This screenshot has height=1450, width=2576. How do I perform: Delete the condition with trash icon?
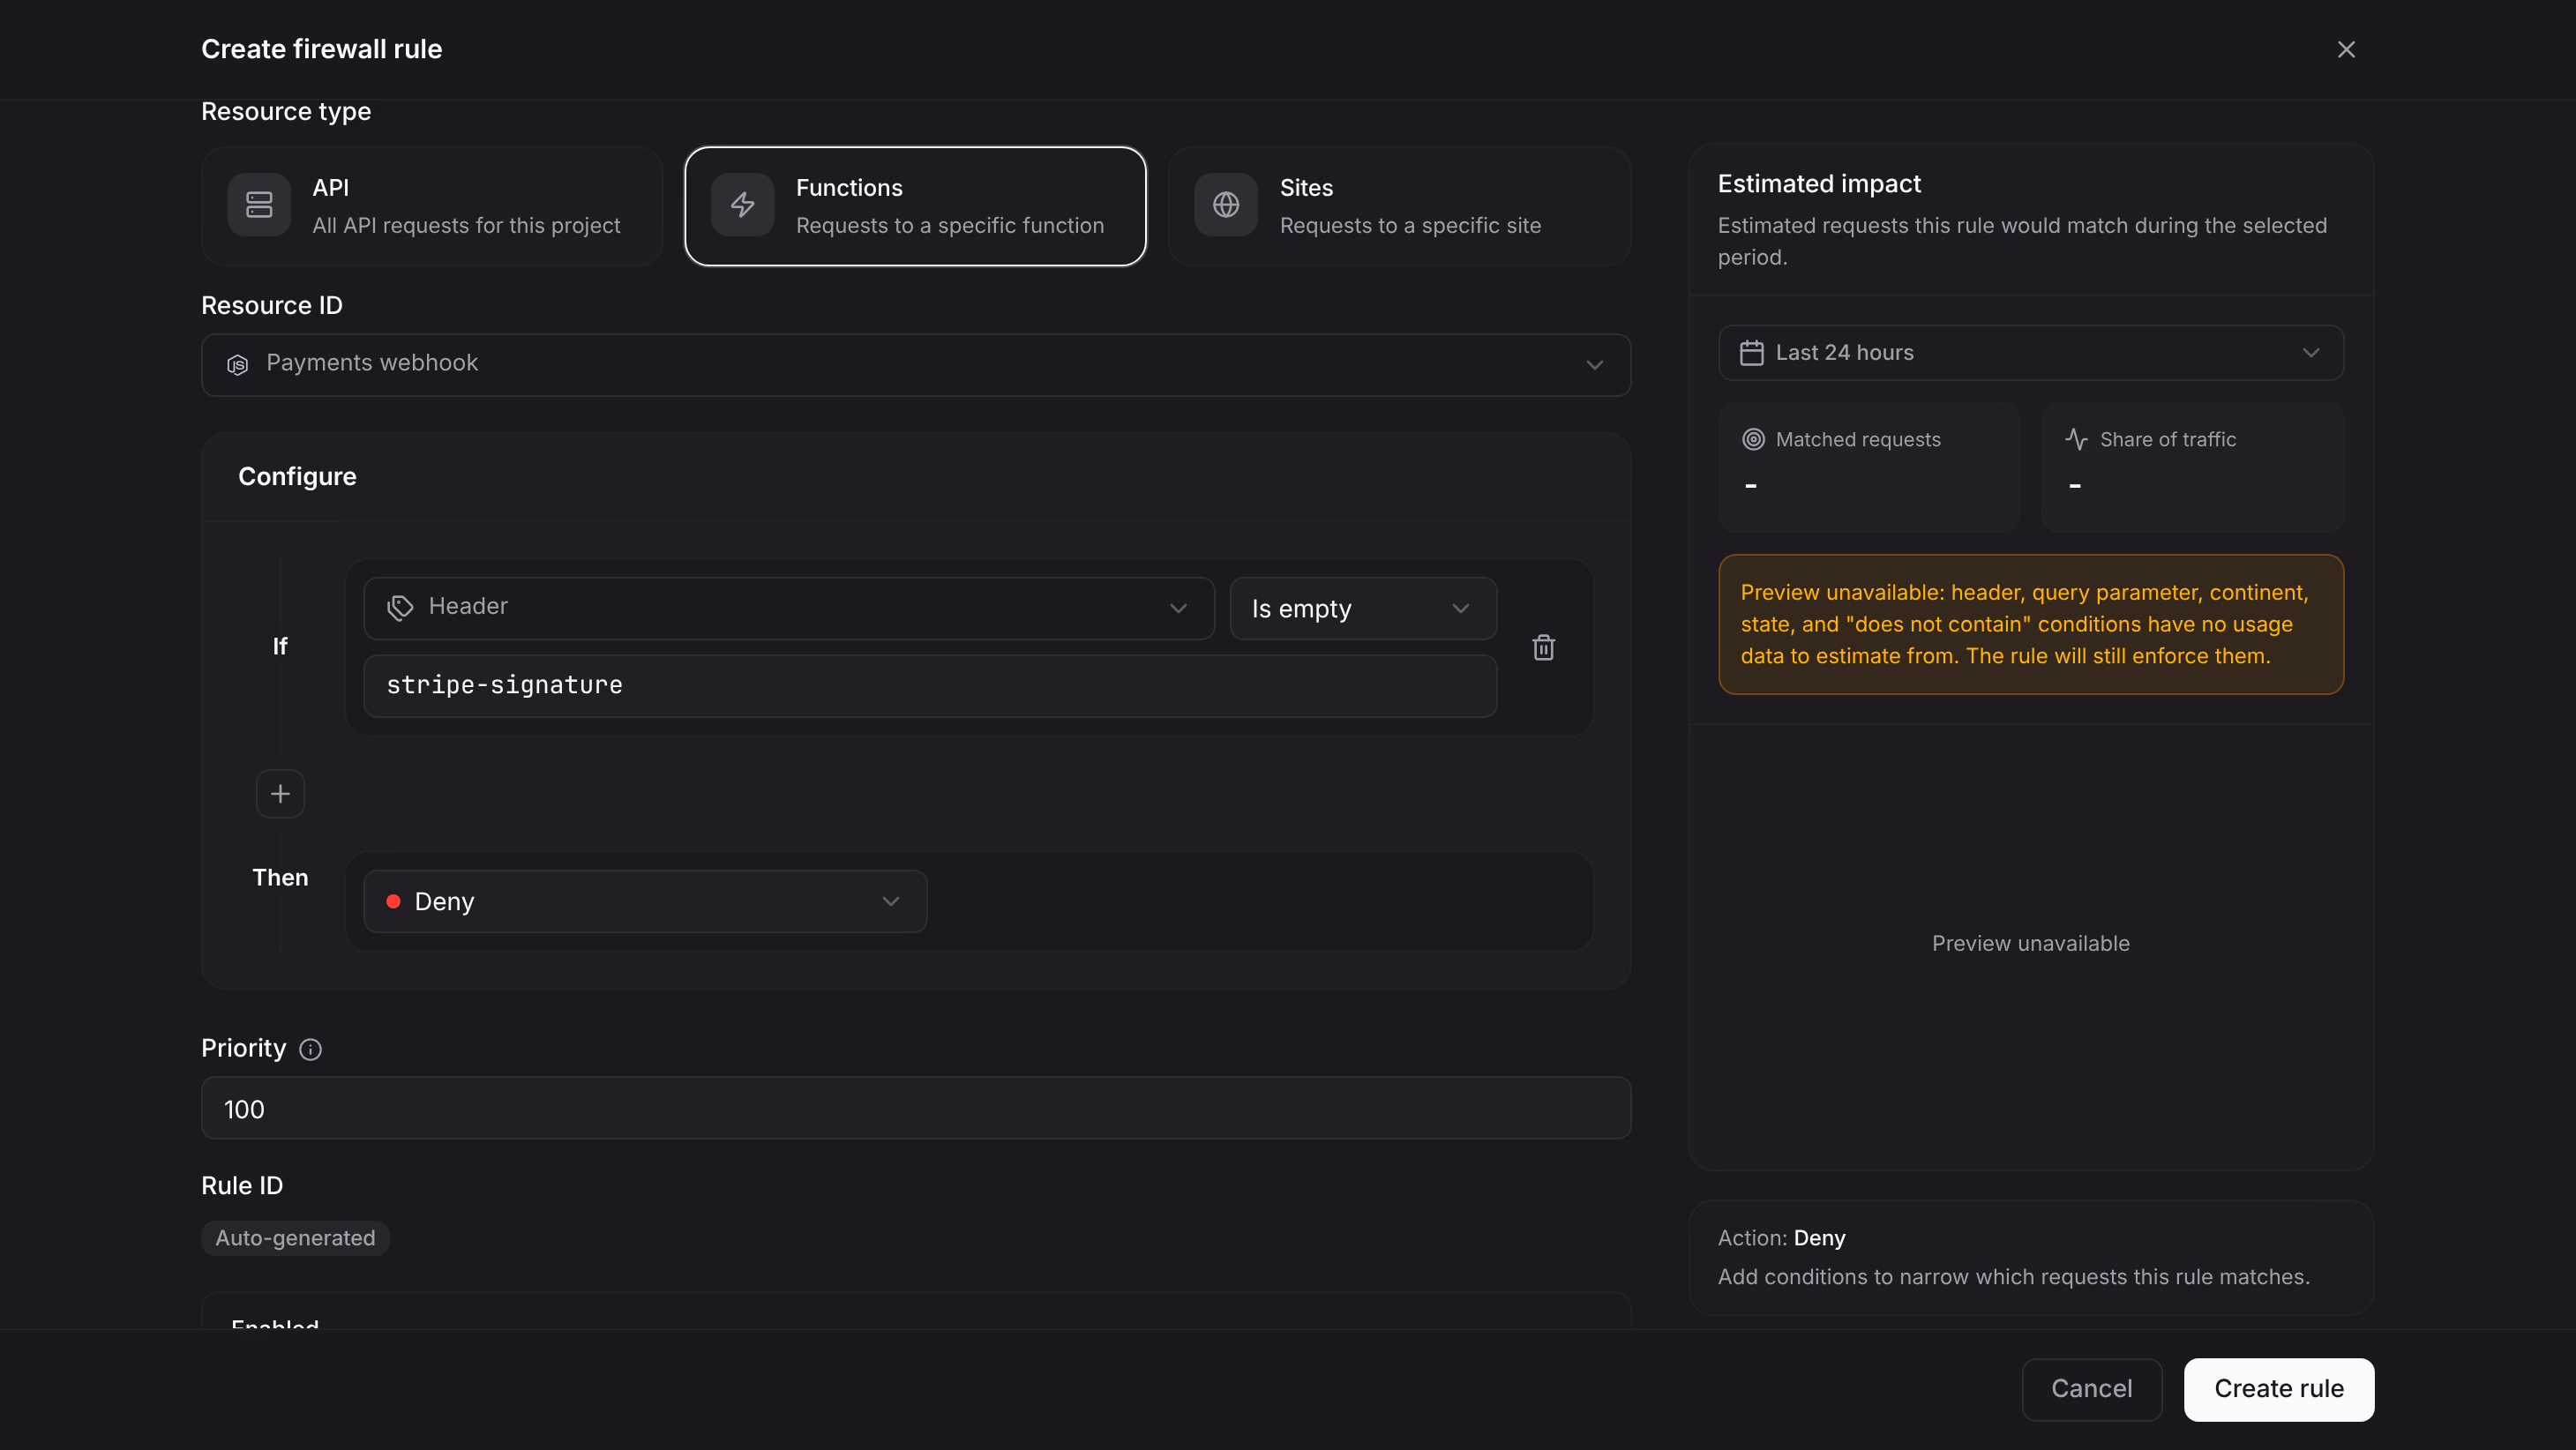[1543, 647]
